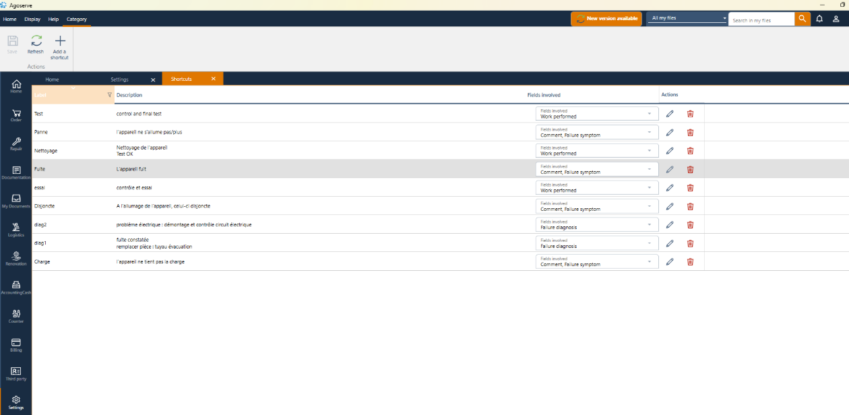Image resolution: width=849 pixels, height=415 pixels.
Task: Open Fields involved dropdown for essai
Action: click(597, 187)
